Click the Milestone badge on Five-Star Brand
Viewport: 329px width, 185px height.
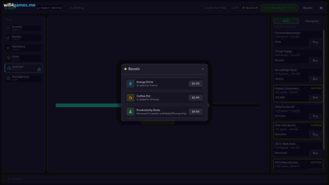(x=316, y=125)
